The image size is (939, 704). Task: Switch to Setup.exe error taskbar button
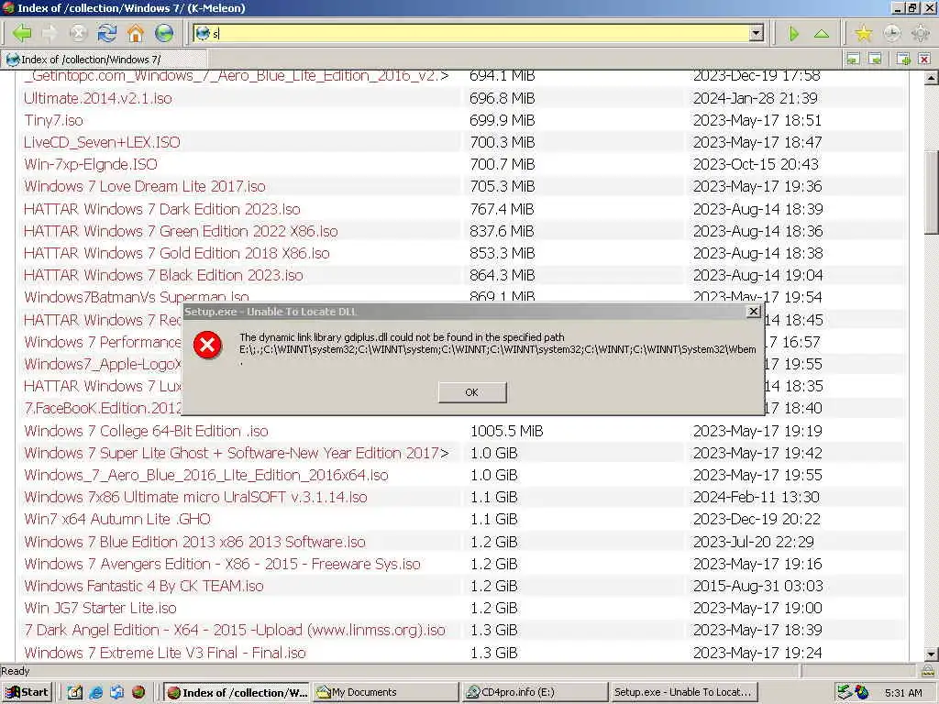684,692
